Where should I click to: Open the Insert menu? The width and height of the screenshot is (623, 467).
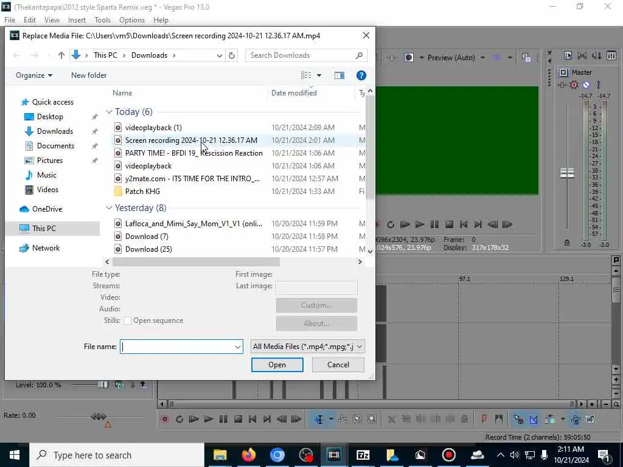point(77,20)
